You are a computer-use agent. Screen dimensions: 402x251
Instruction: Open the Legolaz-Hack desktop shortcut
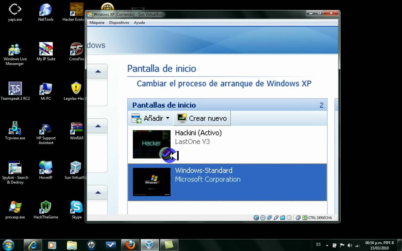click(75, 91)
